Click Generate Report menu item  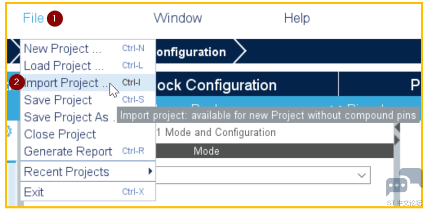(88, 151)
